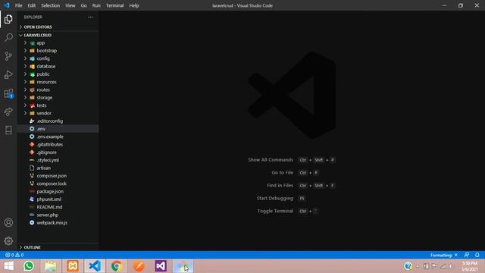Open the .gitignore file
This screenshot has width=485, height=273.
click(58, 152)
